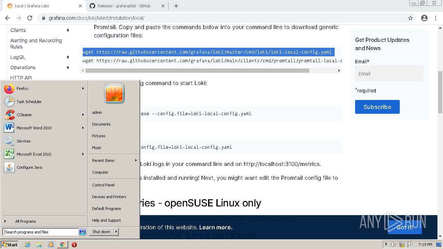Open All Programs list
Image resolution: width=443 pixels, height=249 pixels.
(25, 221)
